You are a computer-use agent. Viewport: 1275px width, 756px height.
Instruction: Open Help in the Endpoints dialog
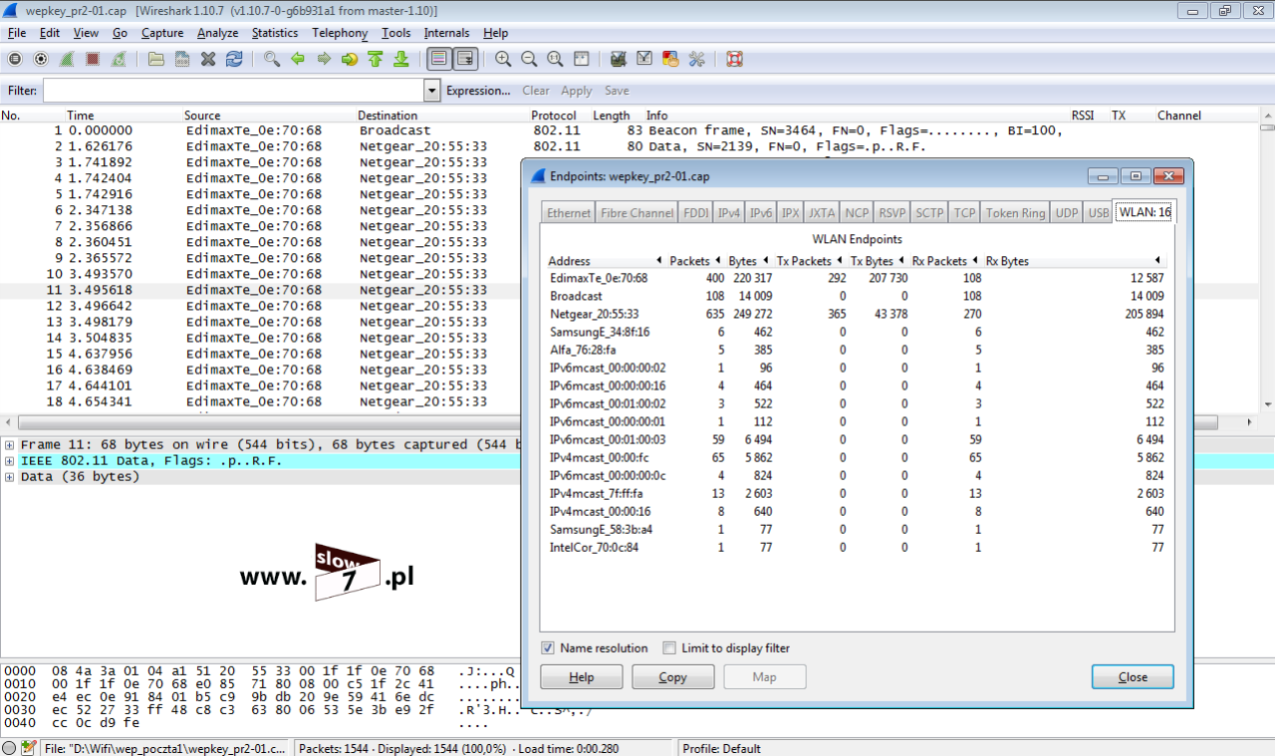point(582,677)
